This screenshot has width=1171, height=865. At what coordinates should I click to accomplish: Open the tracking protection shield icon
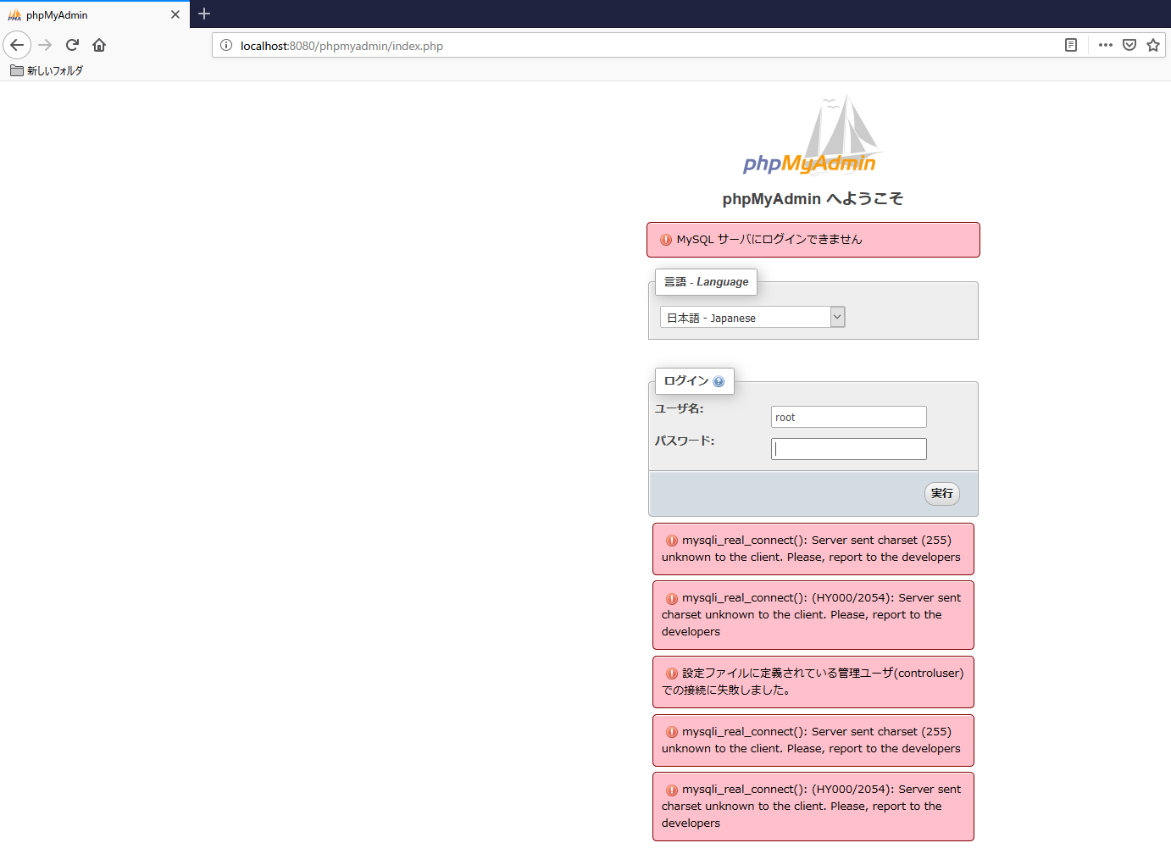coord(1129,44)
